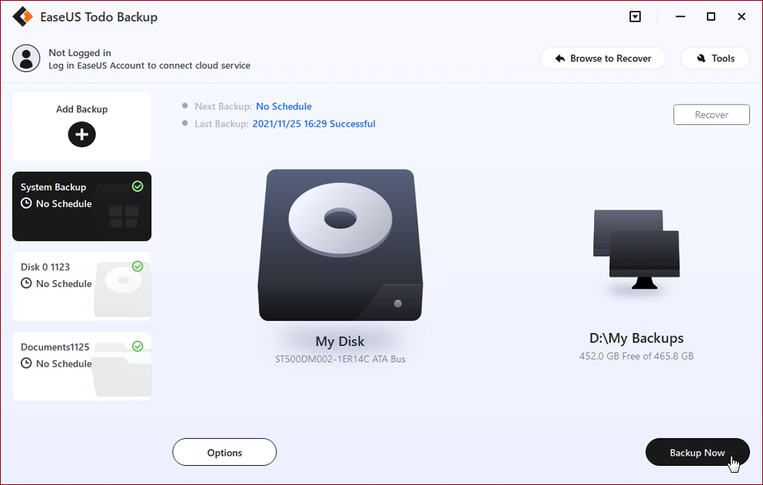
Task: Click the clock icon under Documents1125
Action: click(x=26, y=364)
